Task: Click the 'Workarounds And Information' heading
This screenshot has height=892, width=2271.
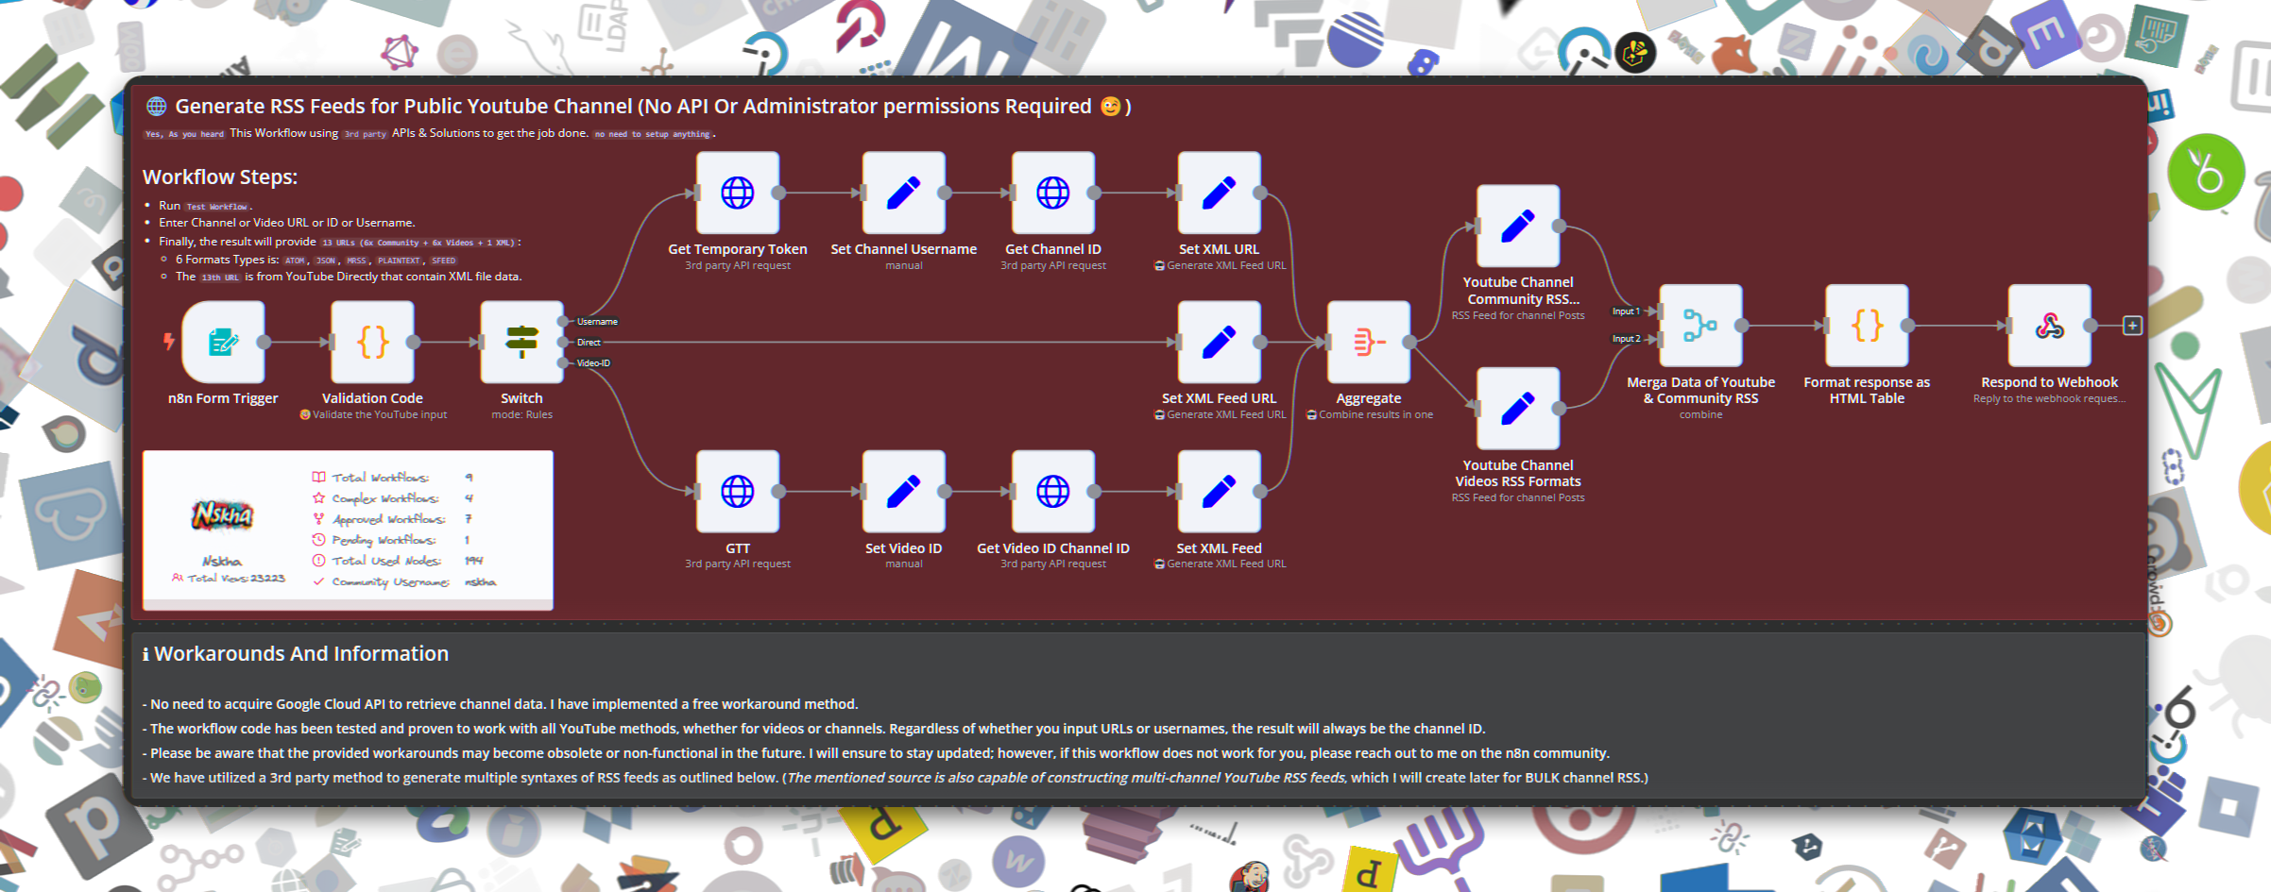Action: tap(296, 653)
